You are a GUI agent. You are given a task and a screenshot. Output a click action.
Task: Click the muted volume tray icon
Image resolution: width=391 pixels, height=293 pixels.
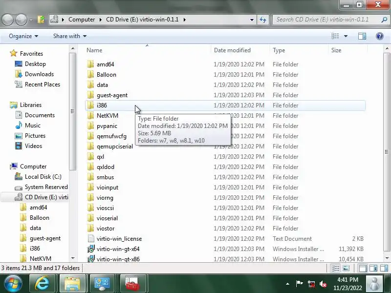[323, 284]
